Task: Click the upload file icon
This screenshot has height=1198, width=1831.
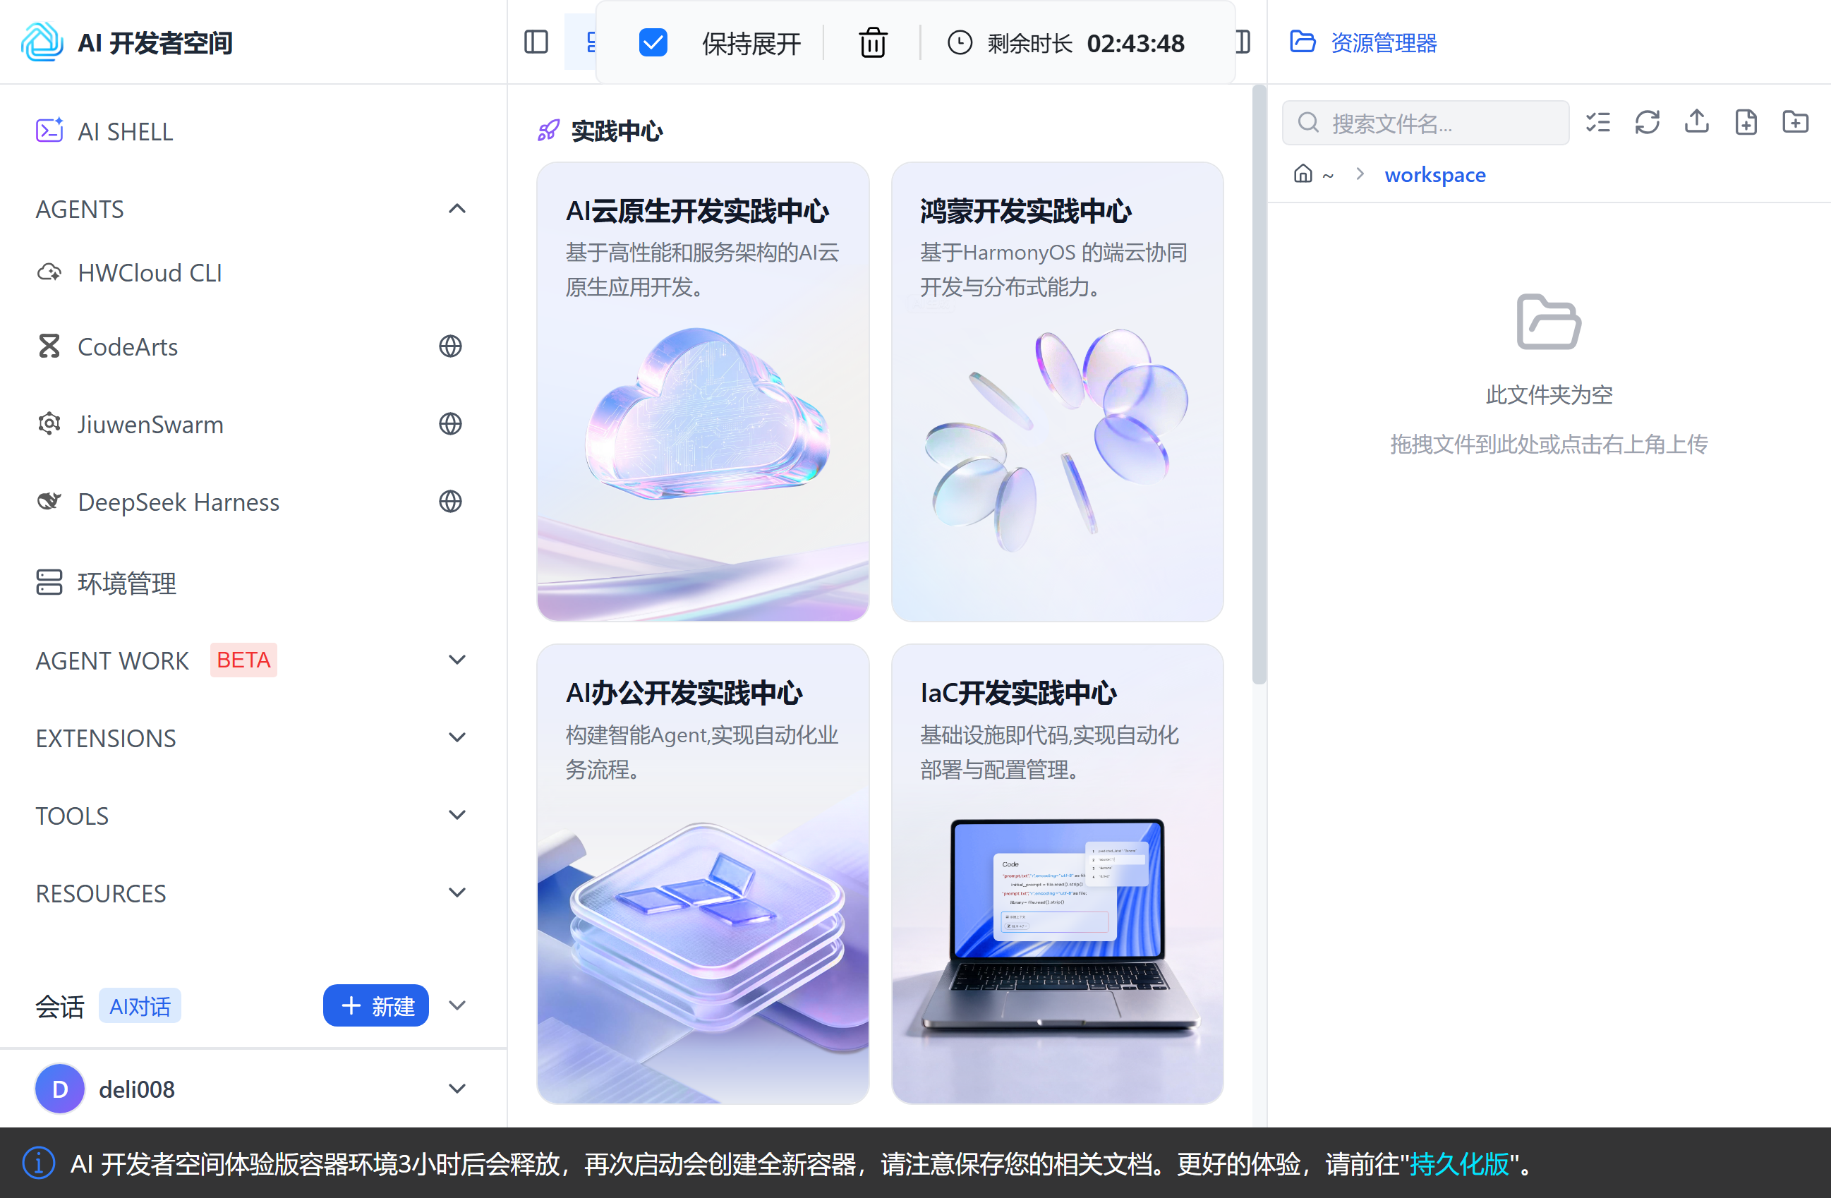Action: coord(1696,121)
